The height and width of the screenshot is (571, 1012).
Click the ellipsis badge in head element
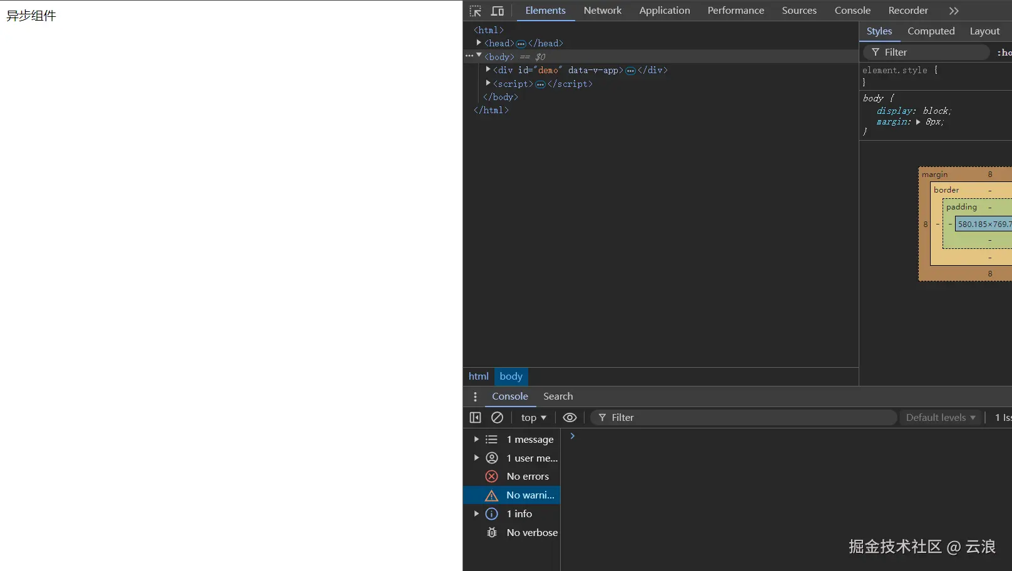[x=521, y=44]
